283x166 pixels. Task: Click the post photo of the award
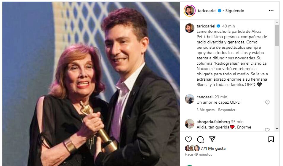coord(91,84)
